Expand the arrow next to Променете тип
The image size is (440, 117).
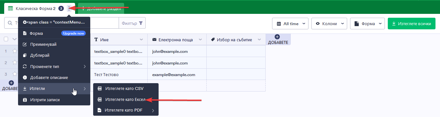(85, 66)
